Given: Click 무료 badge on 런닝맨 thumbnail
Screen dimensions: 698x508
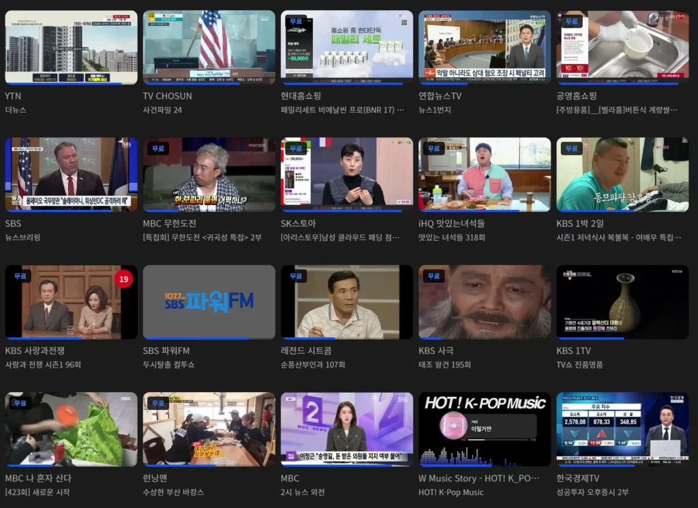Looking at the screenshot, I should click(158, 404).
